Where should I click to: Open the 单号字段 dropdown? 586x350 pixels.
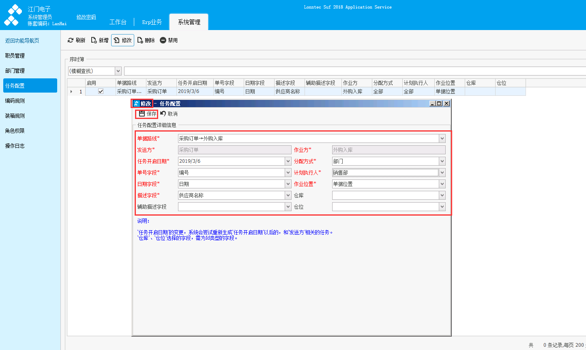pos(288,173)
